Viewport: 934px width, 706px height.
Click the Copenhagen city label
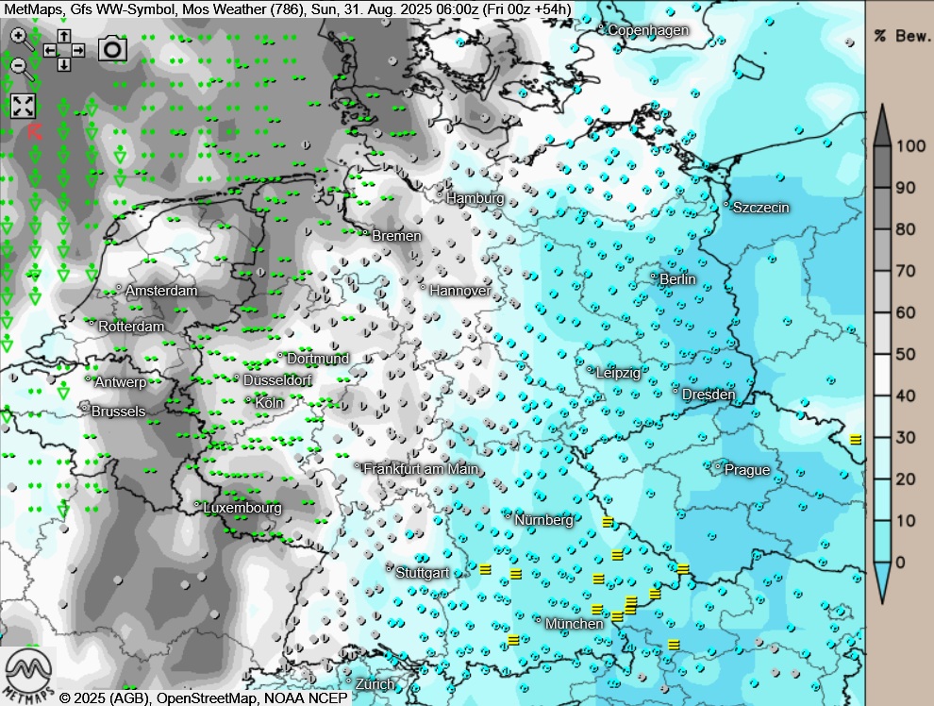coord(647,30)
